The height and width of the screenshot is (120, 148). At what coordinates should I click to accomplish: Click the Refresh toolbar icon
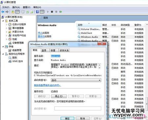27,12
